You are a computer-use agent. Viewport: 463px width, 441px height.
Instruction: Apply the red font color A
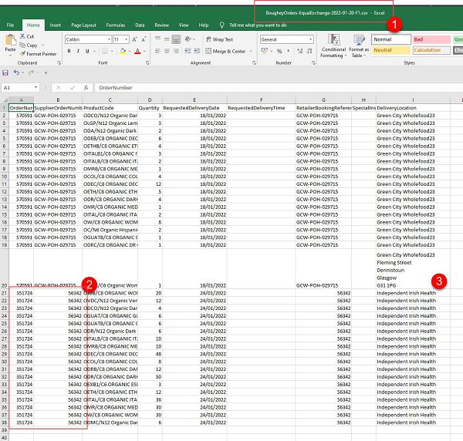[137, 51]
